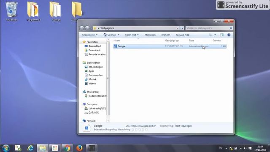Select the frederik homegroup user

pos(97,96)
